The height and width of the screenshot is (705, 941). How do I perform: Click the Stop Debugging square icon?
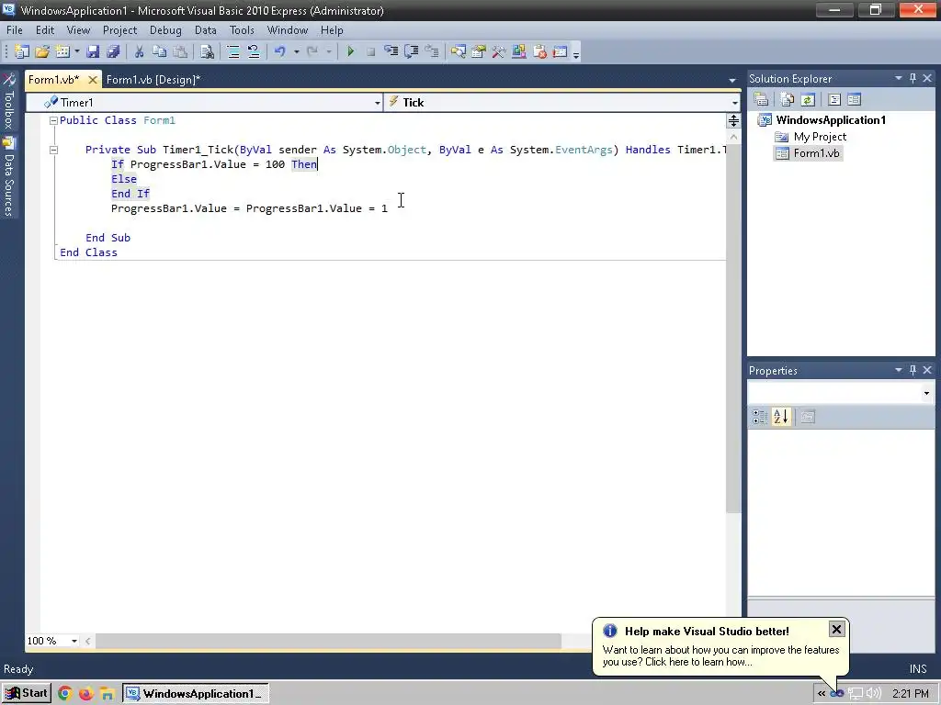click(x=371, y=52)
